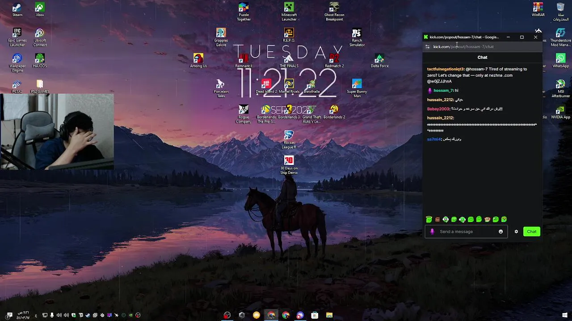Open the PS2 GAMES folder icon
The image size is (572, 321).
point(40,86)
